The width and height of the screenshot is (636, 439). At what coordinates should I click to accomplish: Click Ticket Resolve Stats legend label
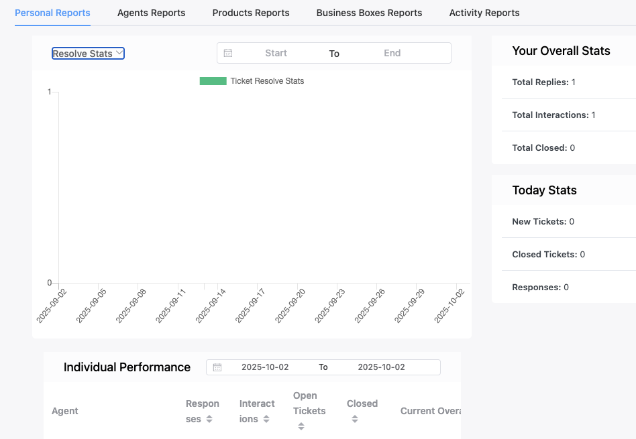click(x=267, y=81)
